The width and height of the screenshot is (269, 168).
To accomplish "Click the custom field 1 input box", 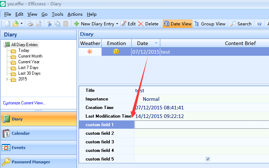I will [x=201, y=125].
